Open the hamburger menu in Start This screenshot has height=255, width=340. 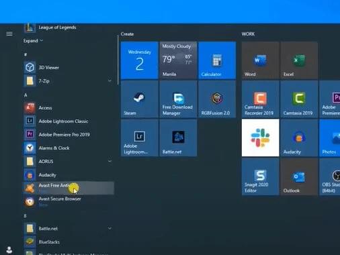(9, 34)
